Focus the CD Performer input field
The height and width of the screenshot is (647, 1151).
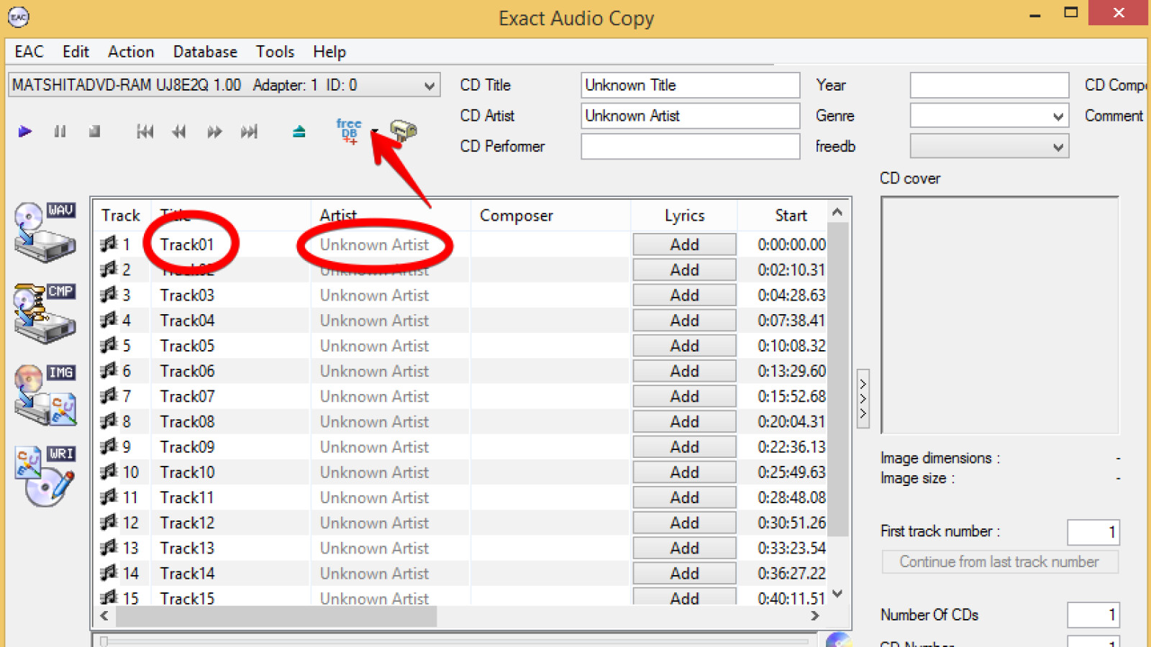(x=690, y=147)
